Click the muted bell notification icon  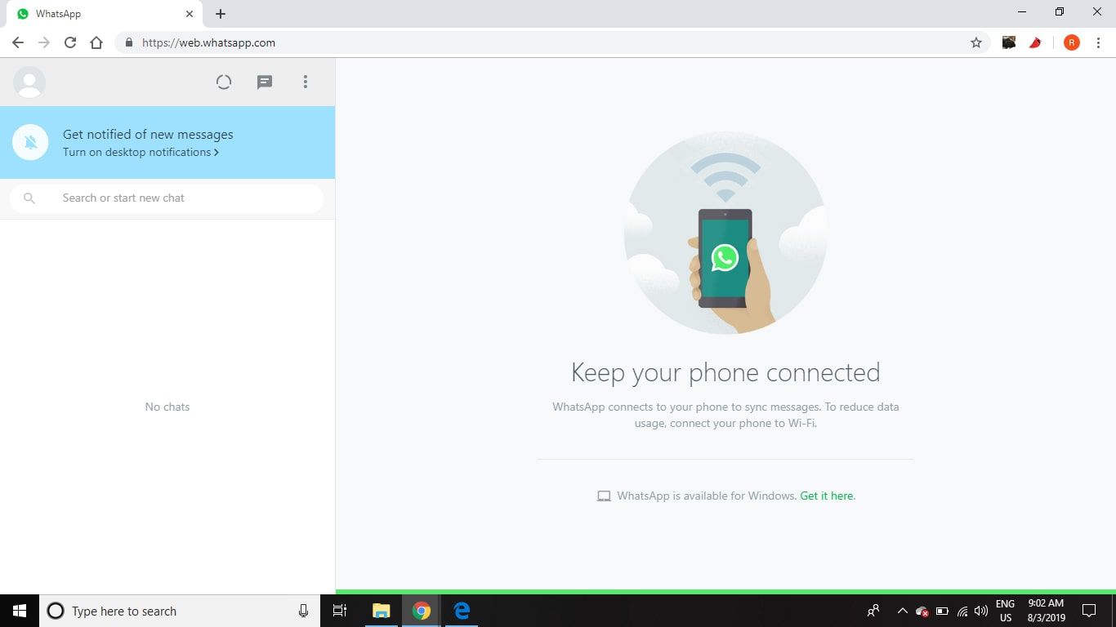point(30,143)
